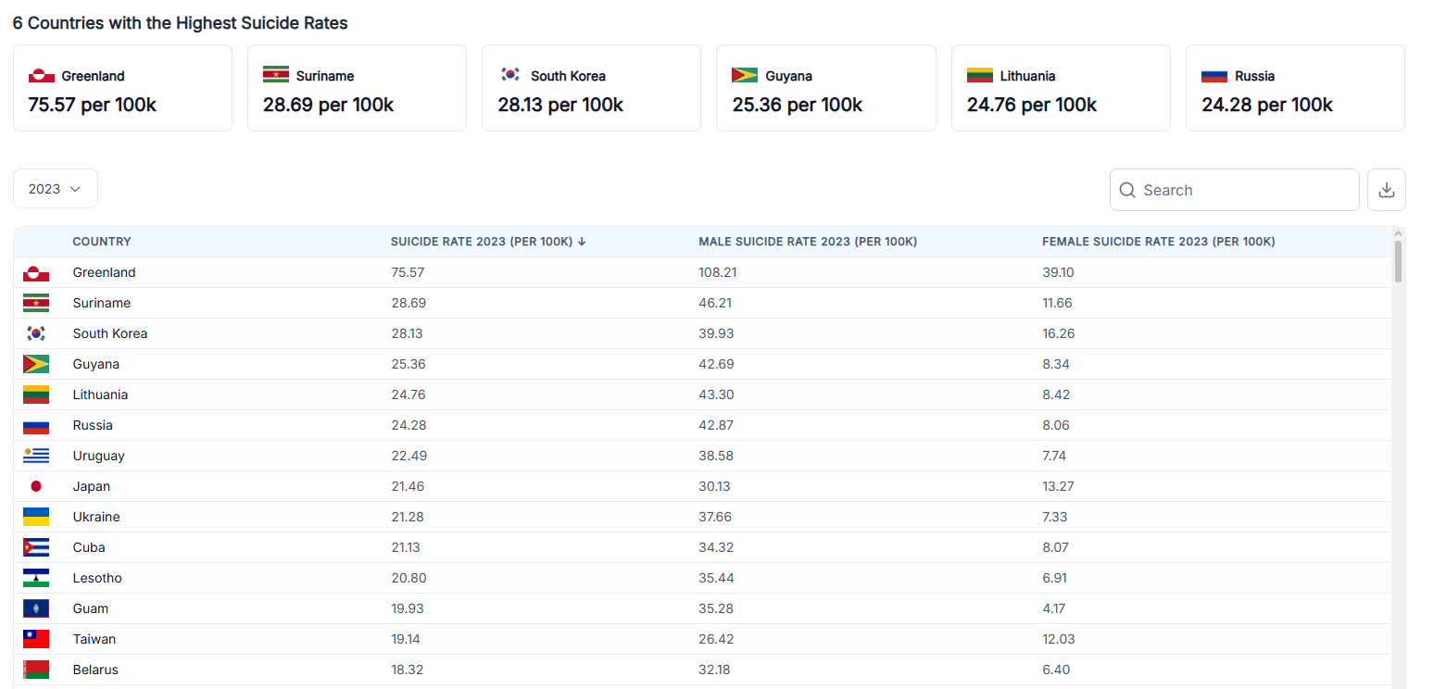Click the Russia country name in table
The width and height of the screenshot is (1446, 689).
coord(93,425)
